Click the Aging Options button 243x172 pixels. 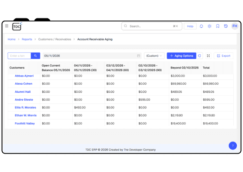(x=181, y=56)
